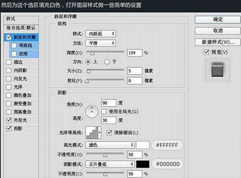Select the 下 direction radio button
Viewport: 241px width, 178px height.
[107, 62]
